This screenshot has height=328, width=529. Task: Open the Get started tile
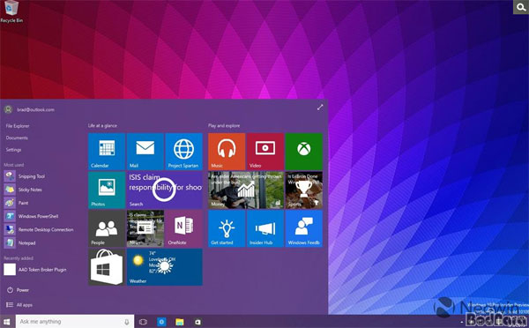tap(227, 228)
